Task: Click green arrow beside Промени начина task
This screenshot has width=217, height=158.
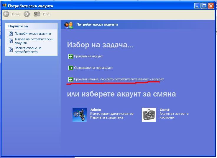Action: click(x=70, y=79)
